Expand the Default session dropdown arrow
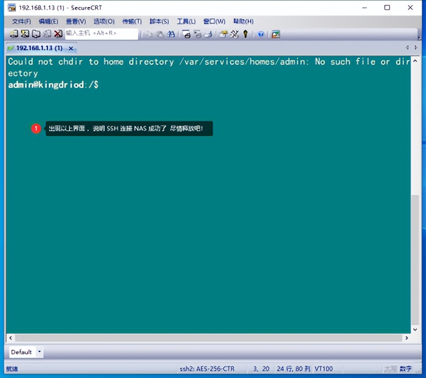This screenshot has height=378, width=426. point(39,352)
